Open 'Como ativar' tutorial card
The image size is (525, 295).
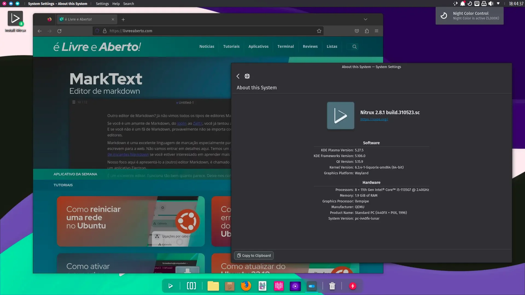coord(131,263)
